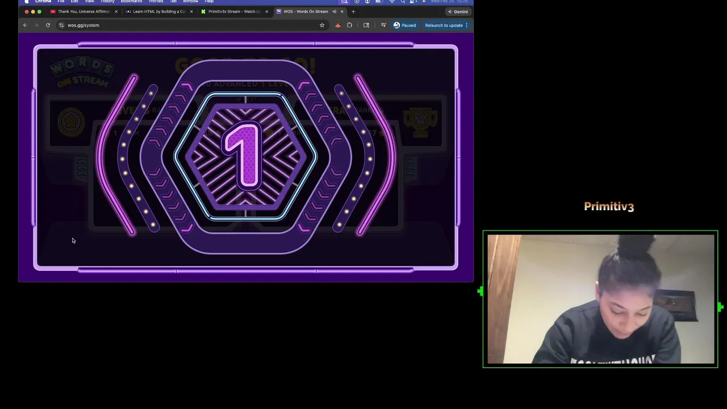Viewport: 727px width, 409px height.
Task: Close the Learn HTML tab
Action: 191,11
